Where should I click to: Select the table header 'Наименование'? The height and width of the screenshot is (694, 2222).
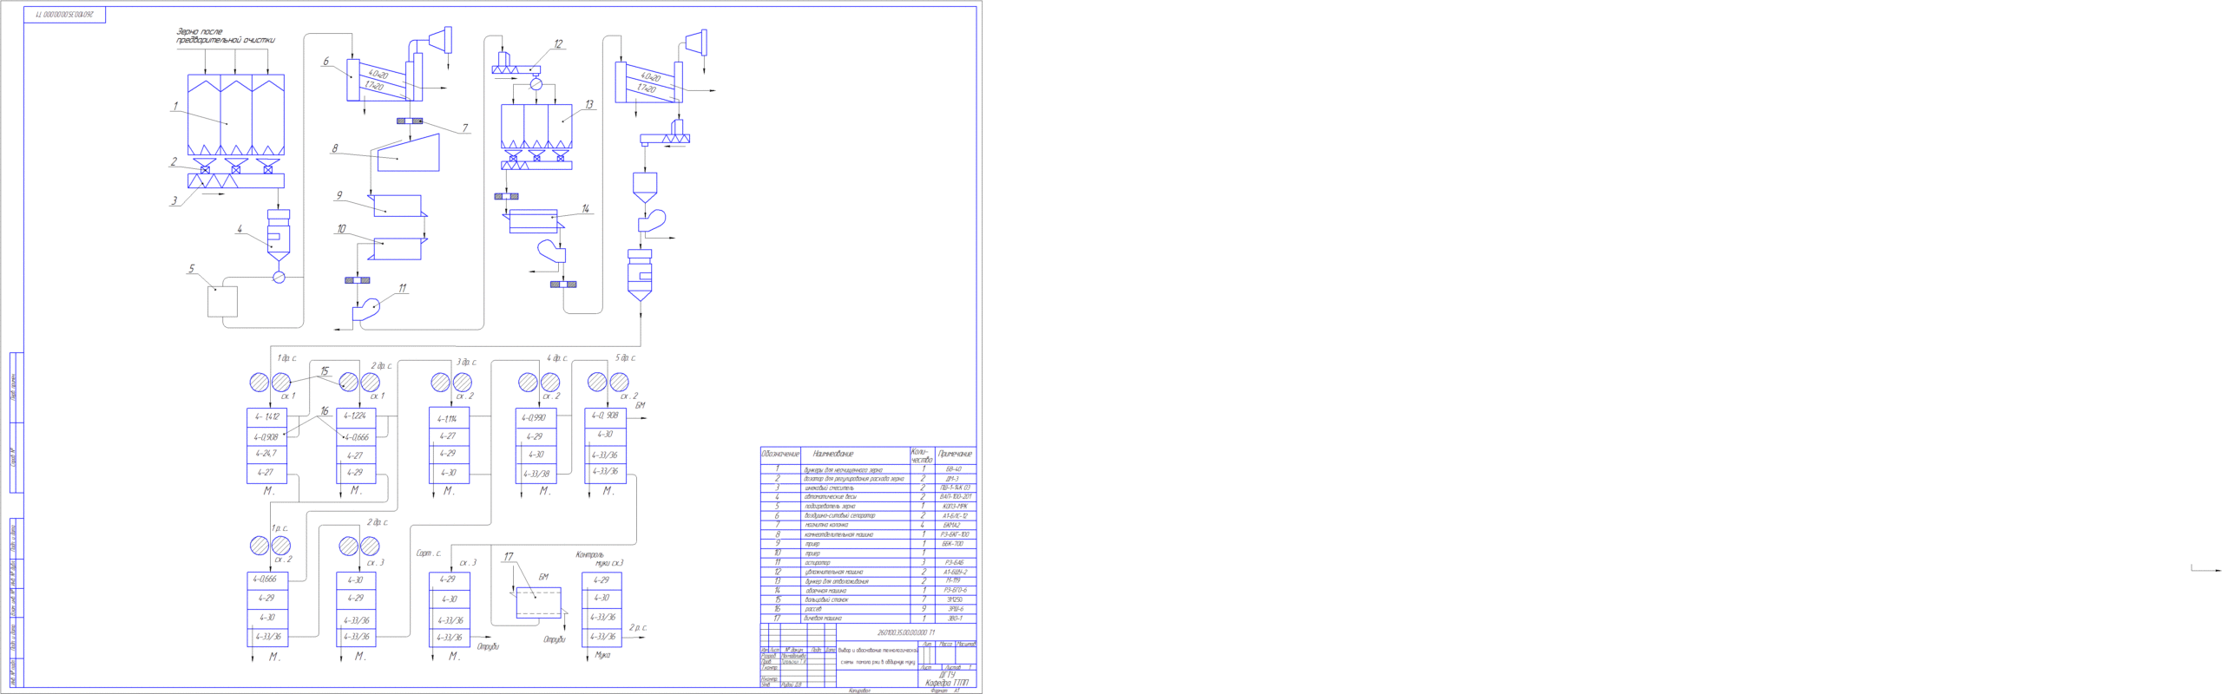(833, 454)
